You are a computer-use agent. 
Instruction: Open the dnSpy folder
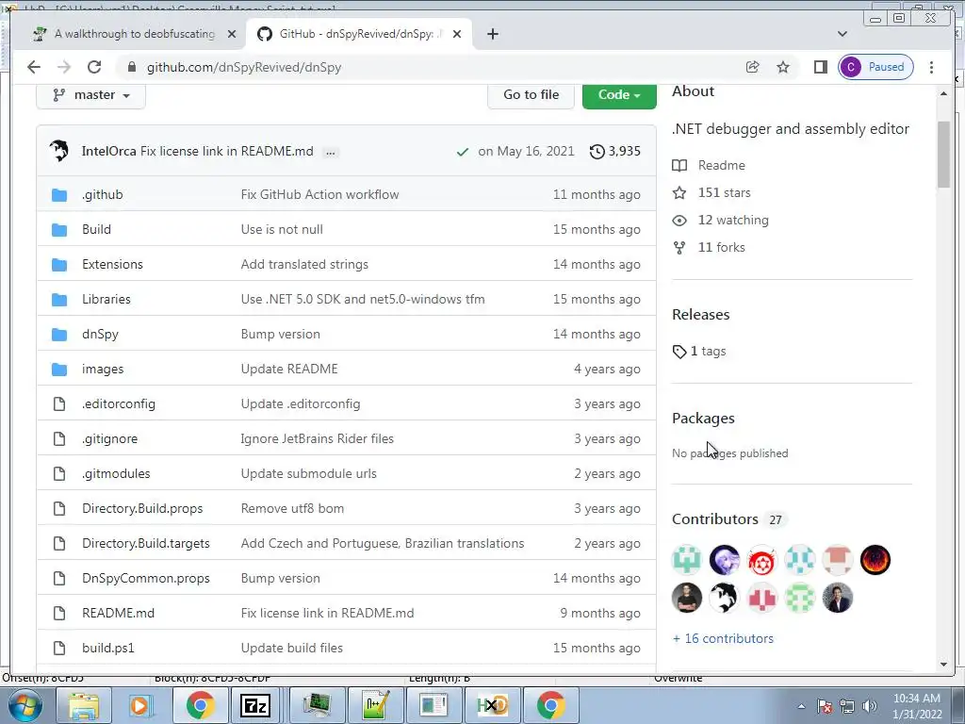[100, 335]
